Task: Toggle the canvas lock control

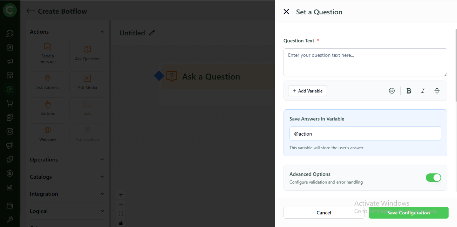Action: point(121,223)
